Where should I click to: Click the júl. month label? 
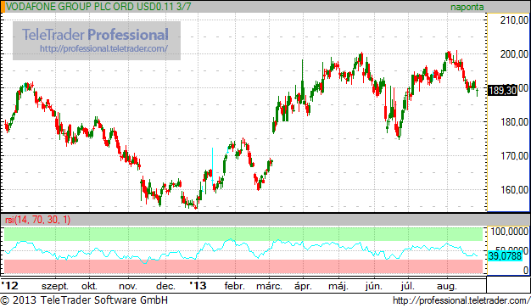[408, 286]
